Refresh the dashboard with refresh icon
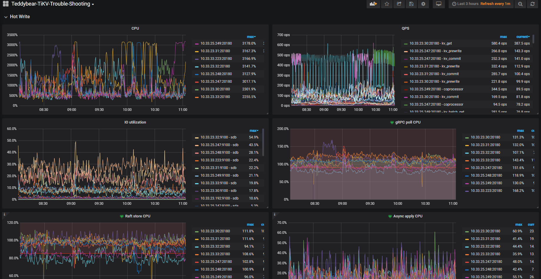 [x=532, y=4]
